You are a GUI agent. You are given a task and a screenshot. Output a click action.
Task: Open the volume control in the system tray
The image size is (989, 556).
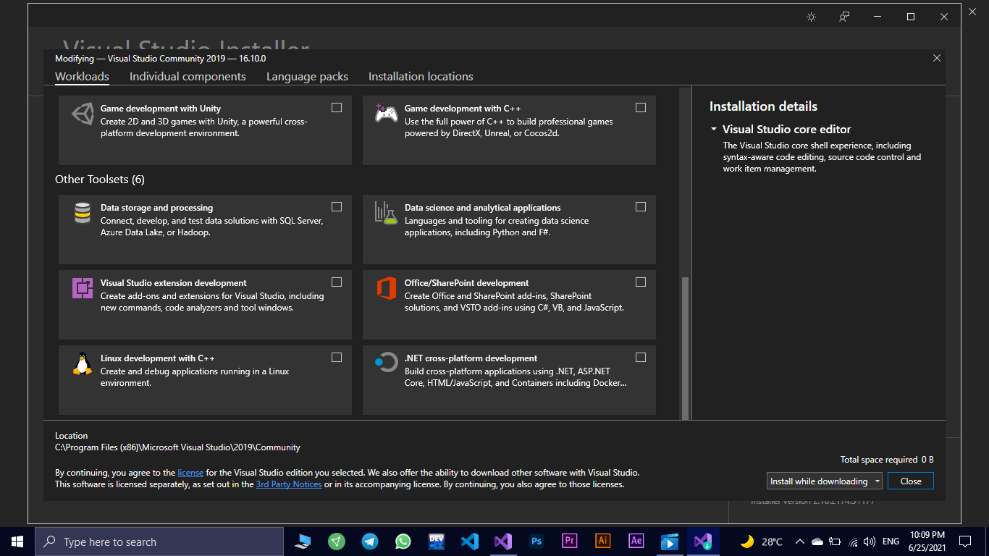pyautogui.click(x=870, y=542)
